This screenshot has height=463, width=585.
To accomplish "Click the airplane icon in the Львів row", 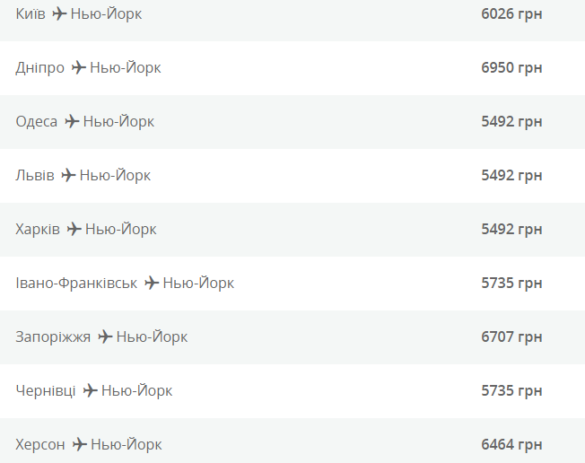I will tap(68, 176).
